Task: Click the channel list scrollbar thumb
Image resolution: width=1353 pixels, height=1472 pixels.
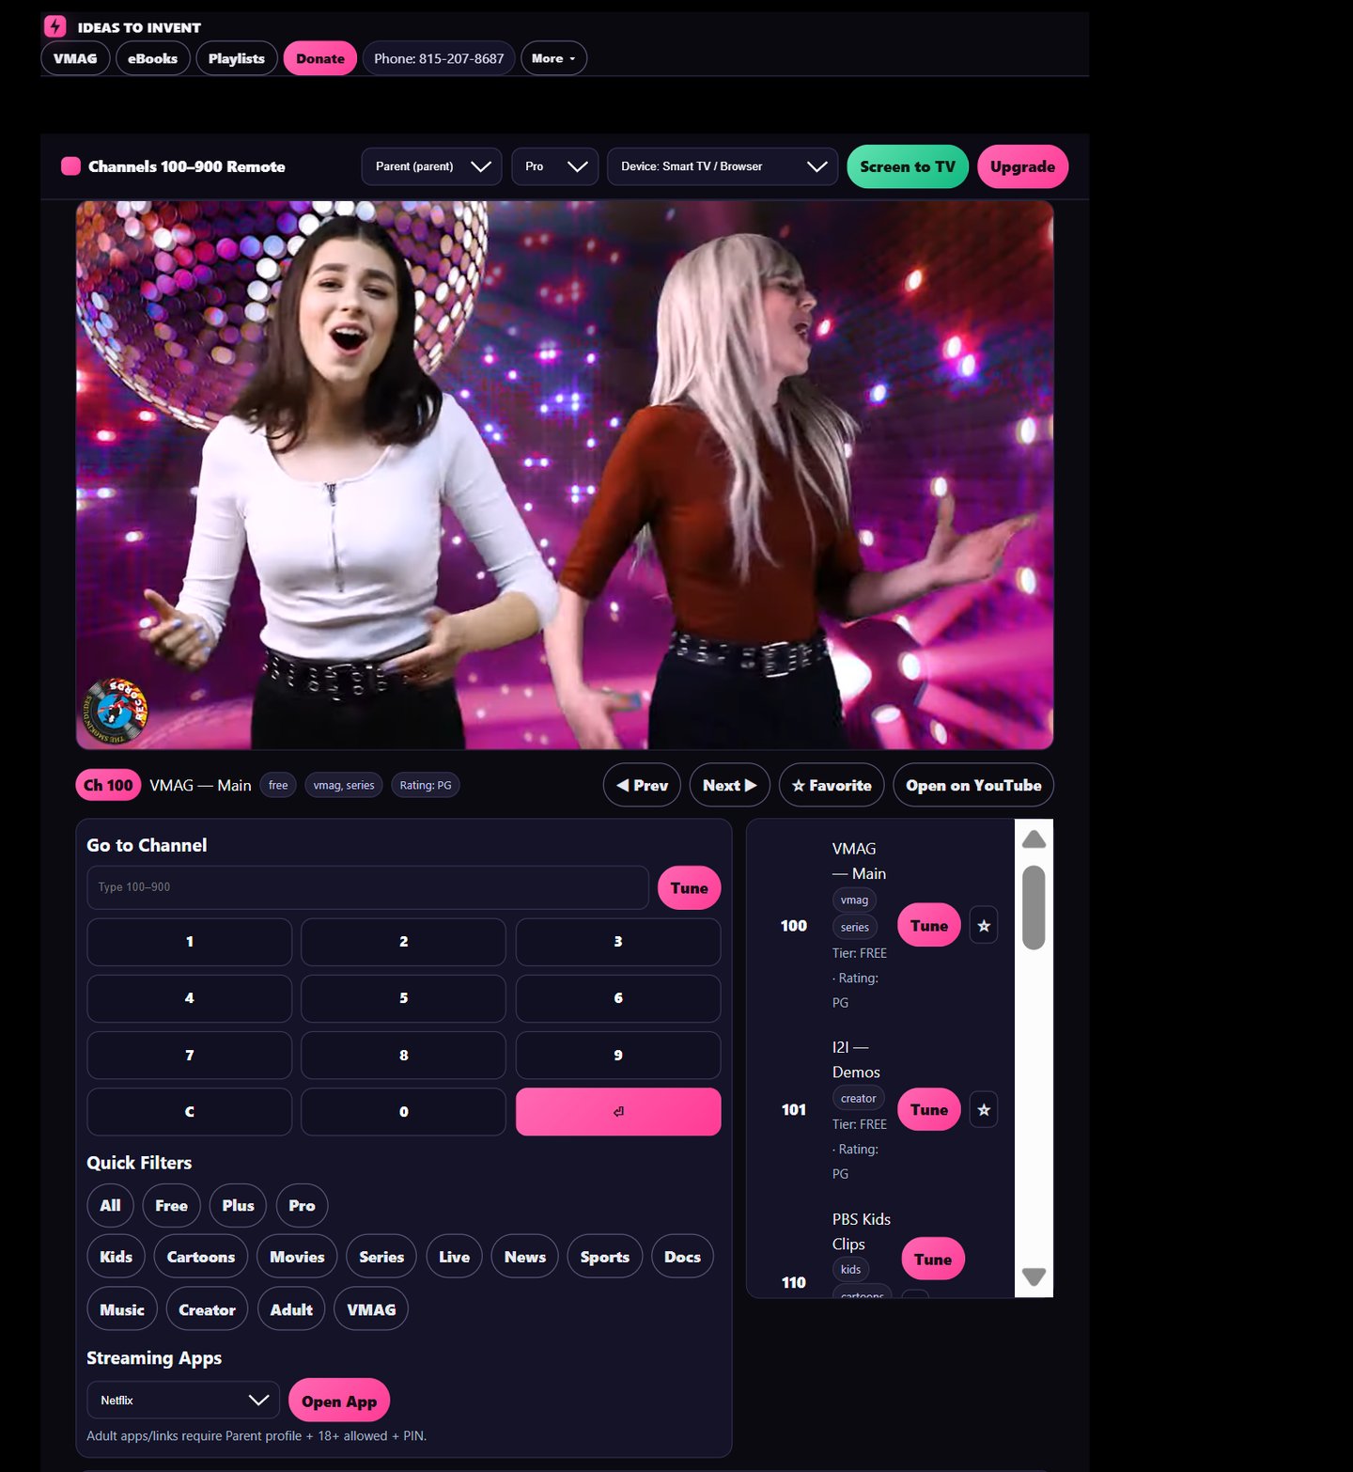Action: click(x=1034, y=908)
